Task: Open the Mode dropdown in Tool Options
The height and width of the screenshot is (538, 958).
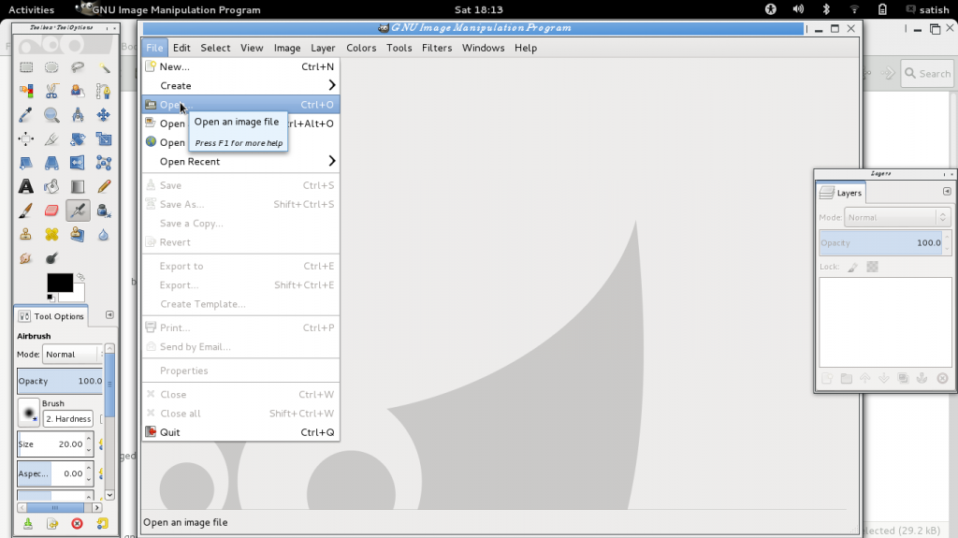Action: click(x=72, y=354)
